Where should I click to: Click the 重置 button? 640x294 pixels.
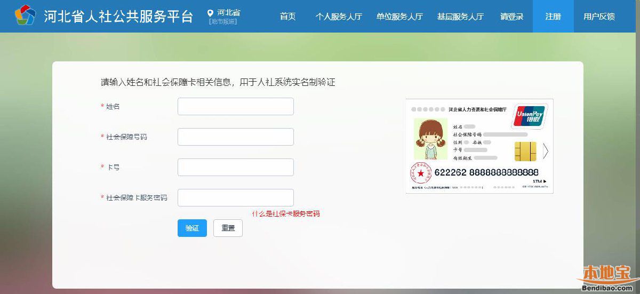coord(228,228)
